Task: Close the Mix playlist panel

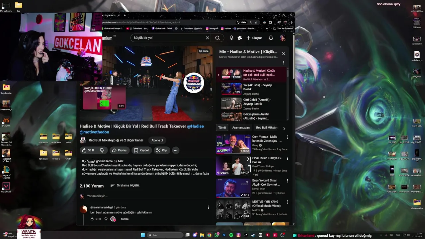Action: coord(284,53)
